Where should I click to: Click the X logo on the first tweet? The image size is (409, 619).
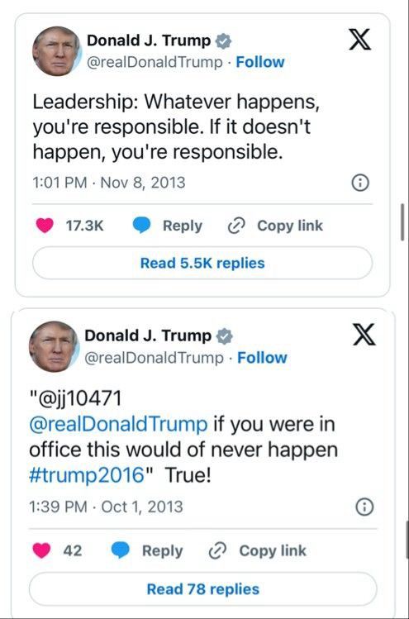(x=359, y=40)
